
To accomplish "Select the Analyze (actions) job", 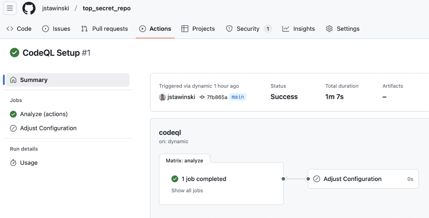I will click(43, 114).
